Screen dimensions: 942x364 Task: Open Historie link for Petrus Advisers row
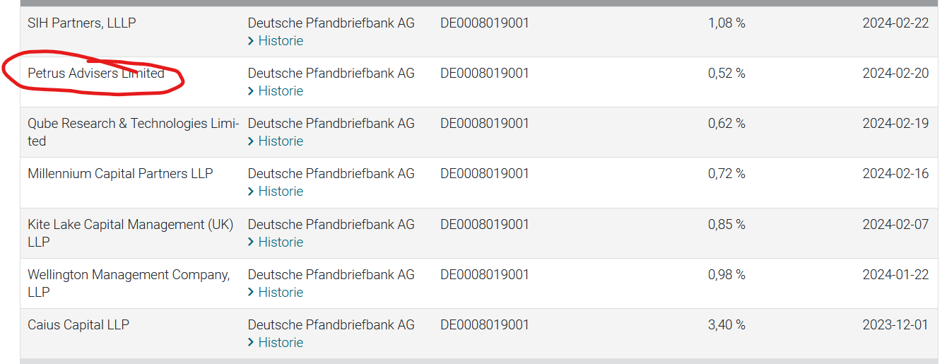pos(281,91)
